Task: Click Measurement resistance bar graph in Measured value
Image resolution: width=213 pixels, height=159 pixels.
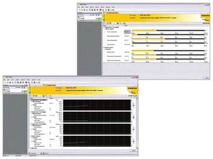Action: pyautogui.click(x=168, y=35)
